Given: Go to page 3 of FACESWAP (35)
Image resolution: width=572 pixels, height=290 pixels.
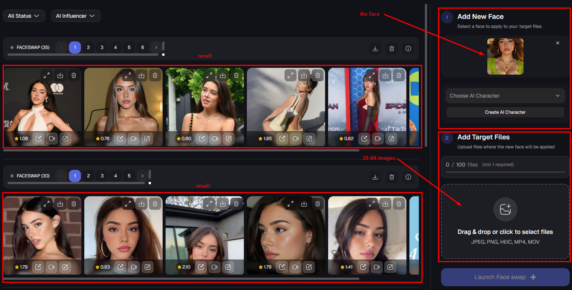Looking at the screenshot, I should pos(102,47).
